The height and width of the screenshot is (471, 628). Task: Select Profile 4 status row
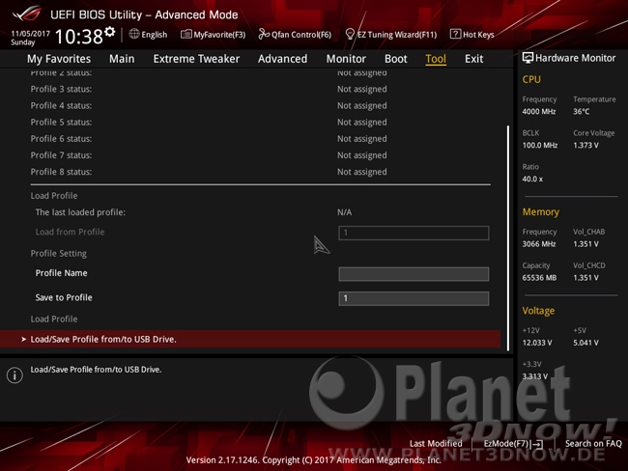tap(260, 105)
